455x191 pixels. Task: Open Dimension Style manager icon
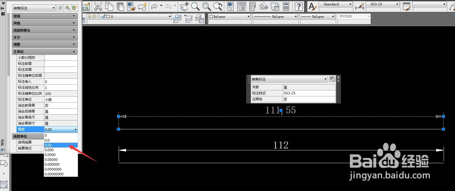point(360,6)
